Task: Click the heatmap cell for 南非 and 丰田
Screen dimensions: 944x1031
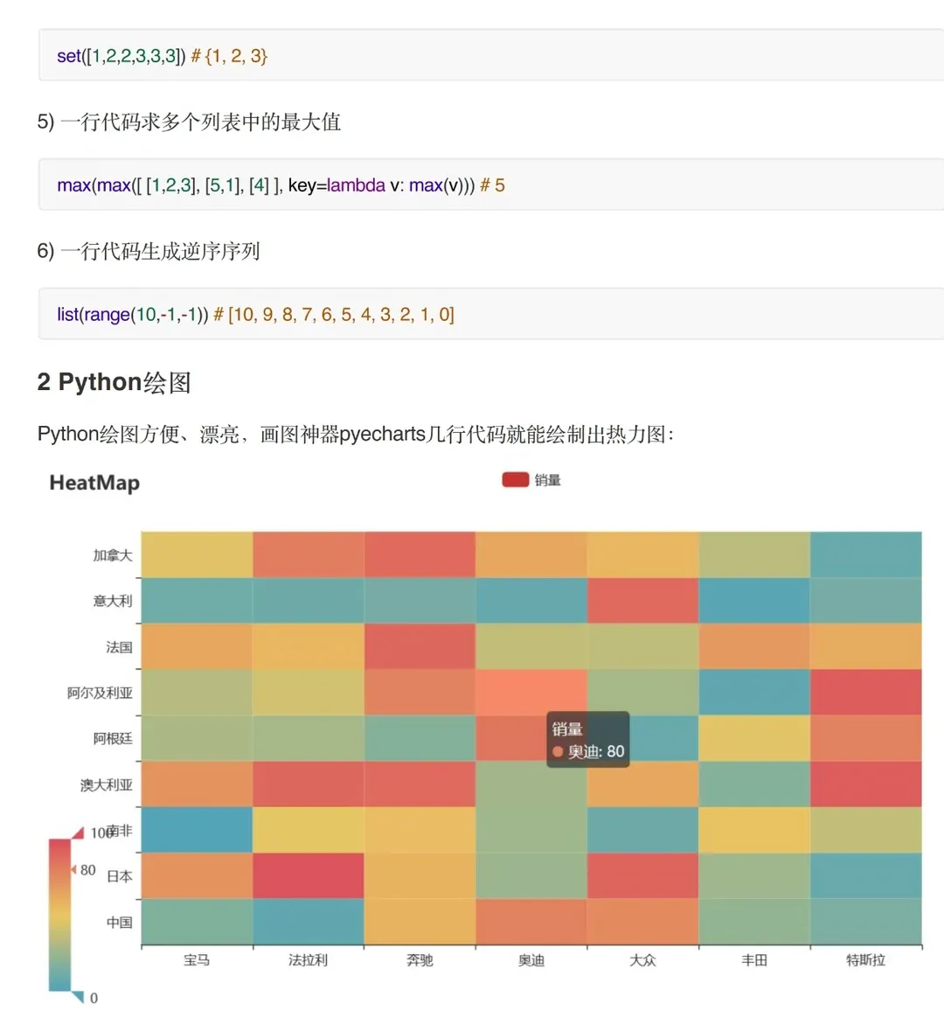Action: tap(754, 830)
